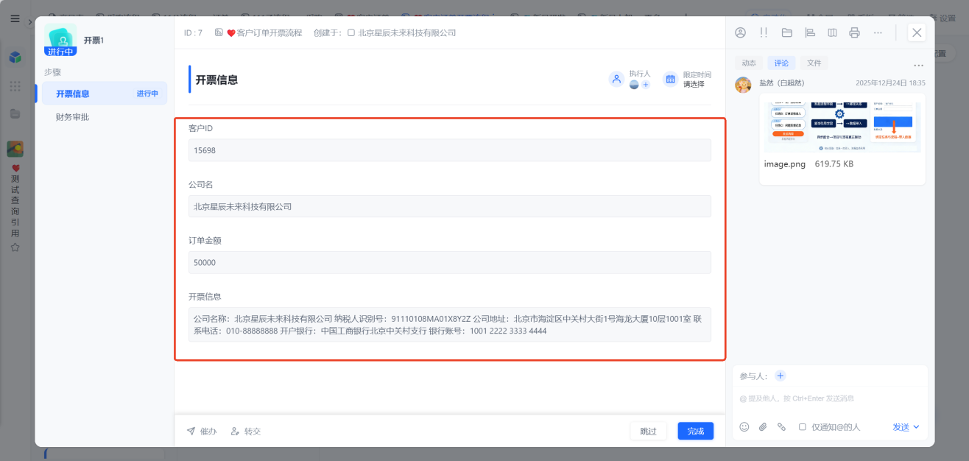Click the image.png file name
This screenshot has height=461, width=969.
coord(785,164)
